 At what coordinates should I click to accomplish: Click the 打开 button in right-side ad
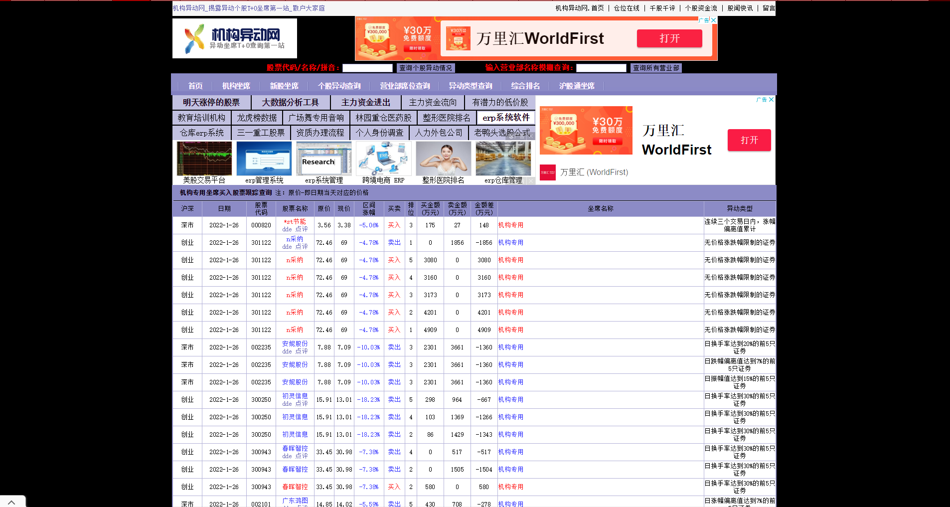pos(749,140)
